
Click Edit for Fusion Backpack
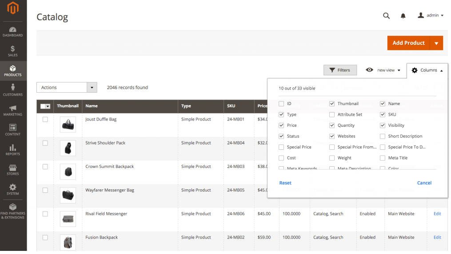437,237
